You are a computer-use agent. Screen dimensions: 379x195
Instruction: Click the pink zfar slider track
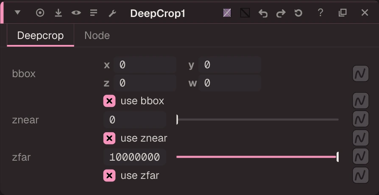[257, 157]
